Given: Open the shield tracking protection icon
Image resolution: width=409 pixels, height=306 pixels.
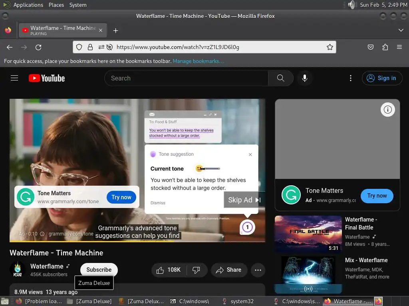Looking at the screenshot, I should tap(79, 47).
